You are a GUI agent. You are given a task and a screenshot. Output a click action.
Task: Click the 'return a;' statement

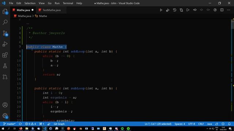tap(52, 75)
